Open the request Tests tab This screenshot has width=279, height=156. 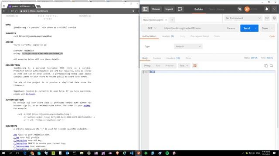click(x=217, y=36)
